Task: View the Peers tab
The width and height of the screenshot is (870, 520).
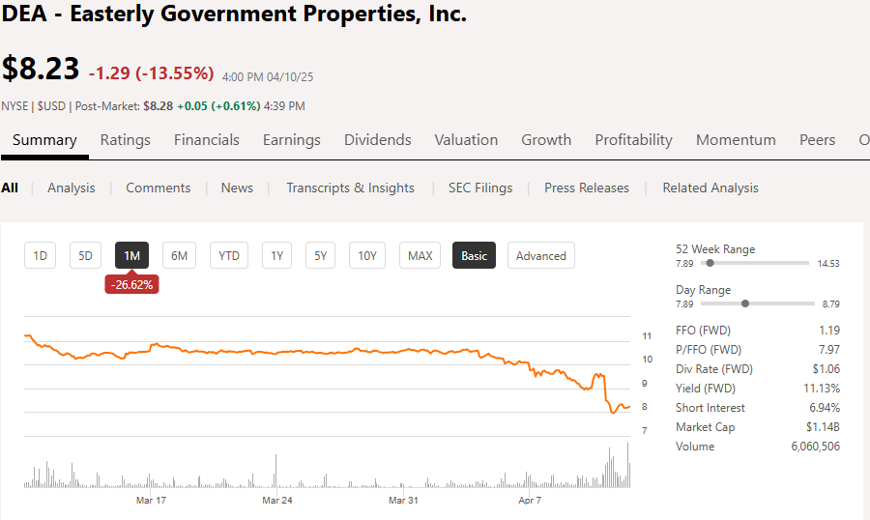Action: coord(817,140)
